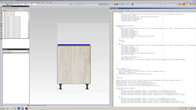Click the status bar icon at bottom left
The height and width of the screenshot is (110, 196).
pyautogui.click(x=2, y=105)
